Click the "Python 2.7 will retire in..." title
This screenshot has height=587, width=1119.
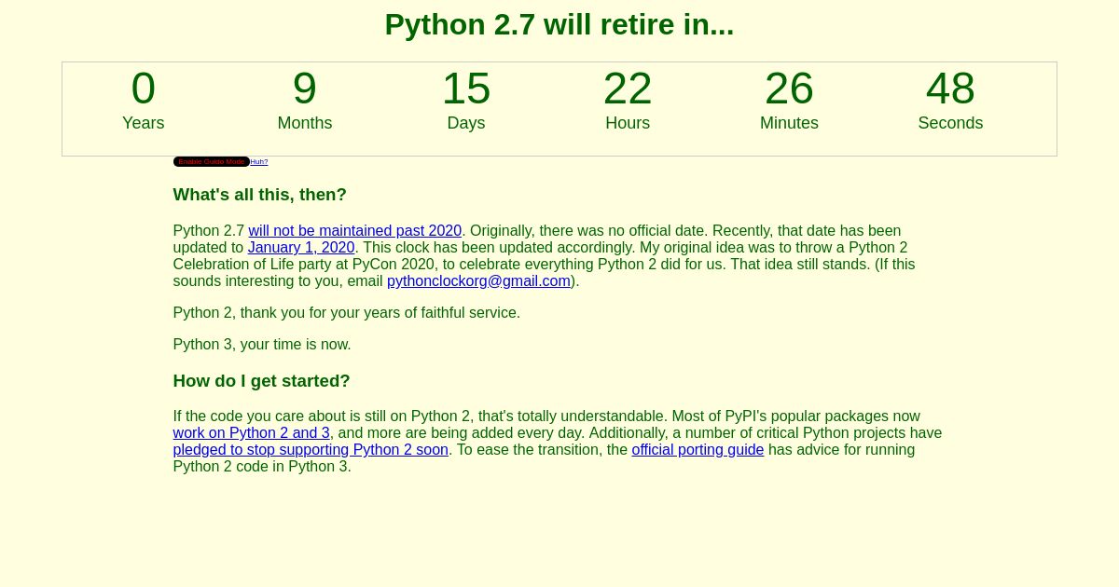(559, 24)
